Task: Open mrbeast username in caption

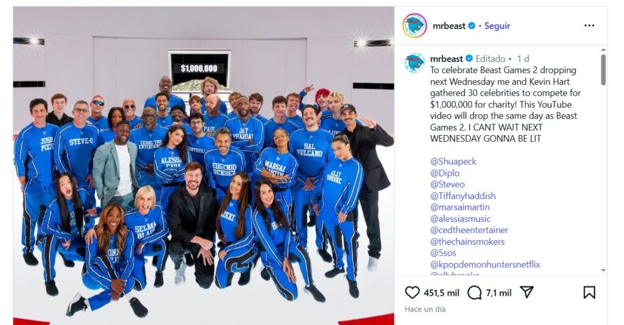Action: coord(447,59)
